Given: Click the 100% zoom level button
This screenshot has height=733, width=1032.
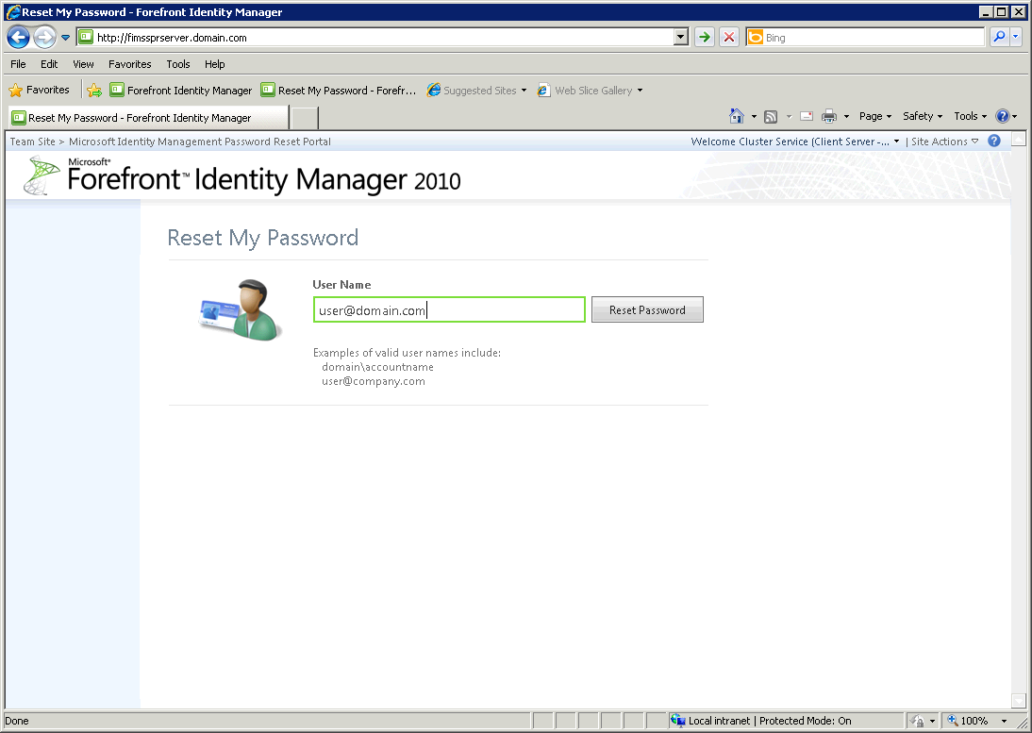Looking at the screenshot, I should click(x=968, y=721).
